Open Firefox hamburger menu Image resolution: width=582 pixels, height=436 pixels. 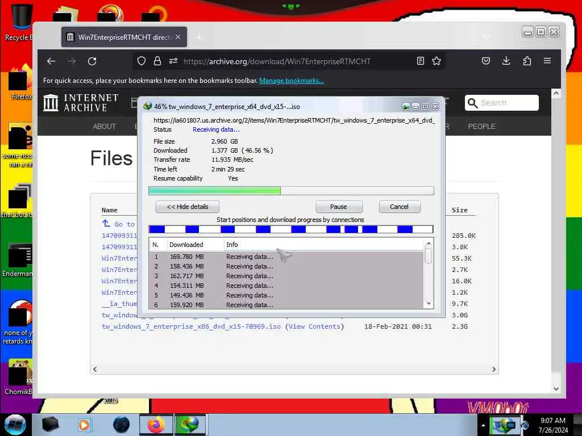(x=547, y=60)
